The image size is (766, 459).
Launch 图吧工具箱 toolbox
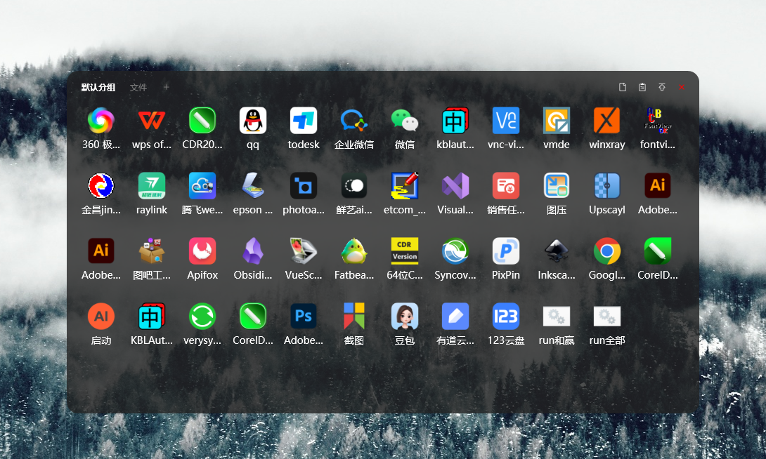point(152,251)
